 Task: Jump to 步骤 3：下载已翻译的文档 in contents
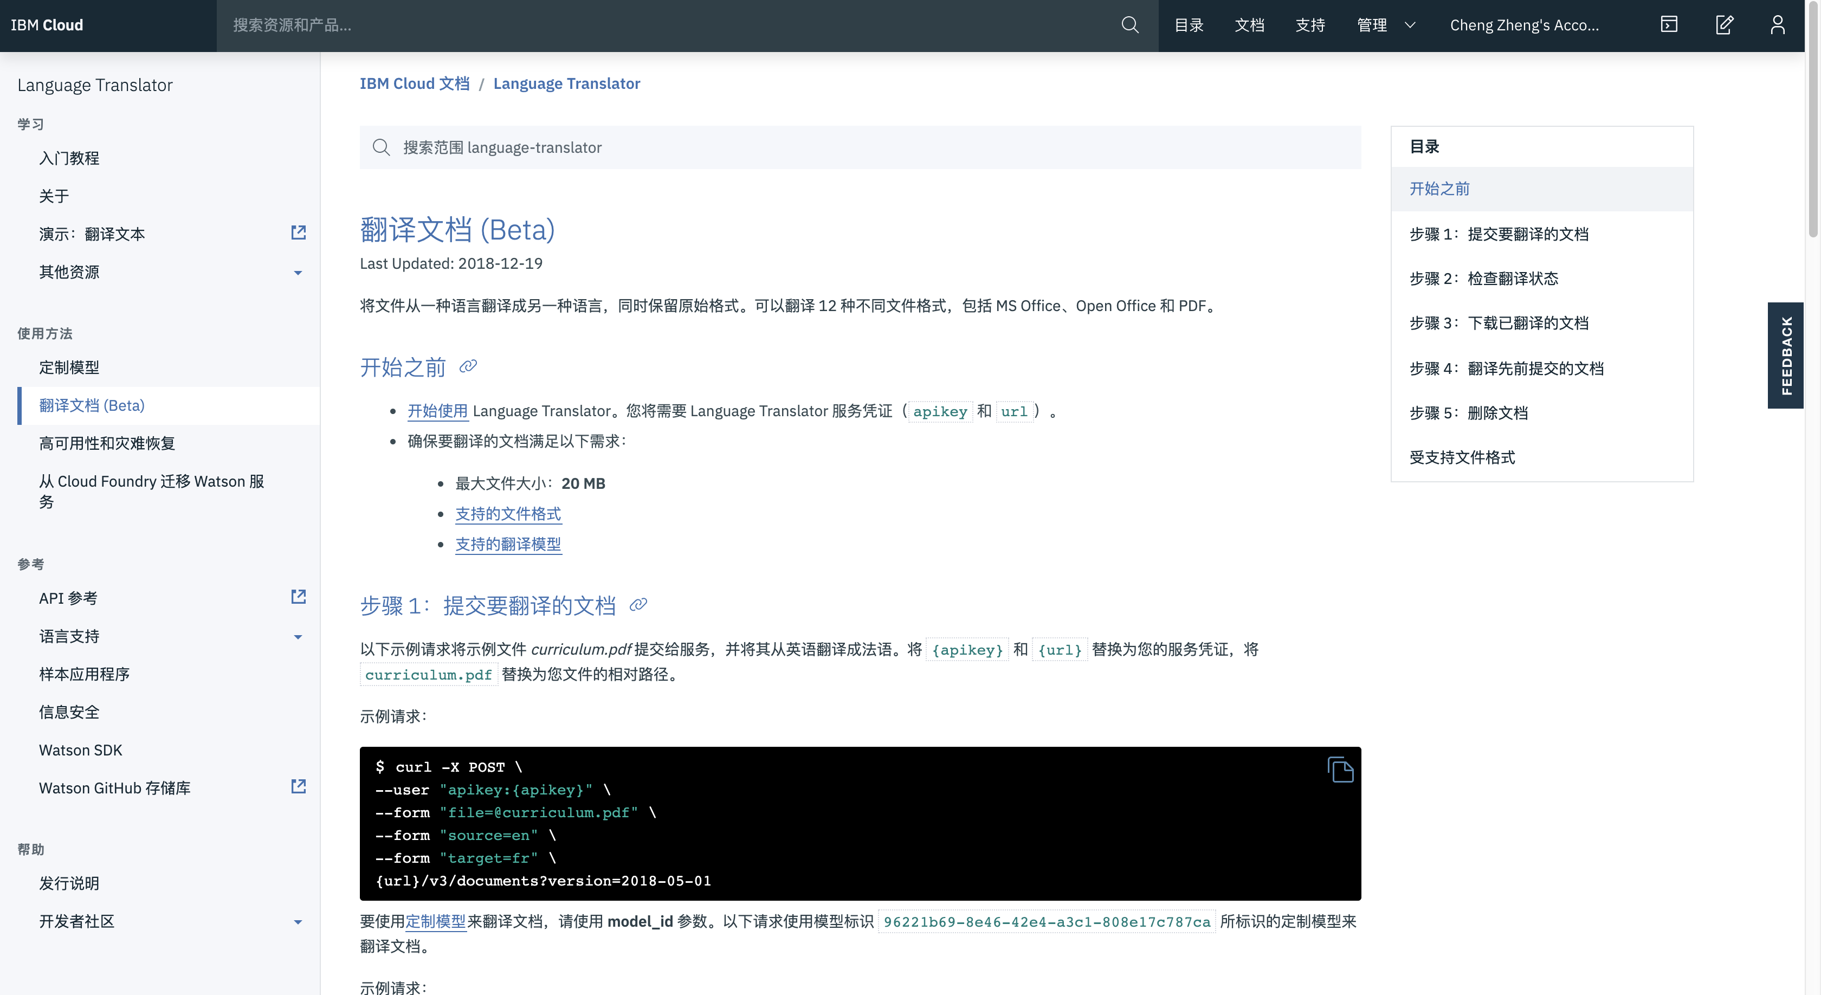pos(1499,323)
